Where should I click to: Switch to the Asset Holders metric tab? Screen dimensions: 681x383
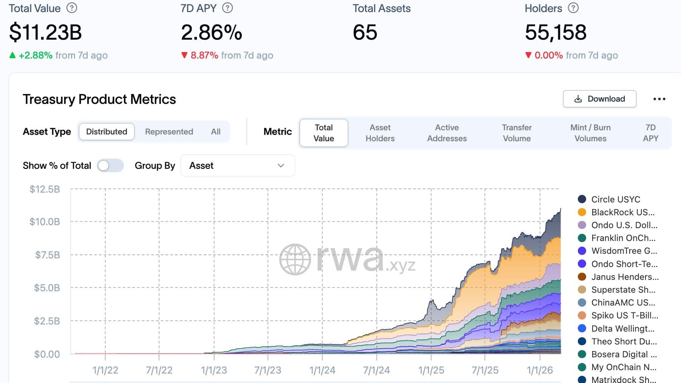(x=380, y=133)
